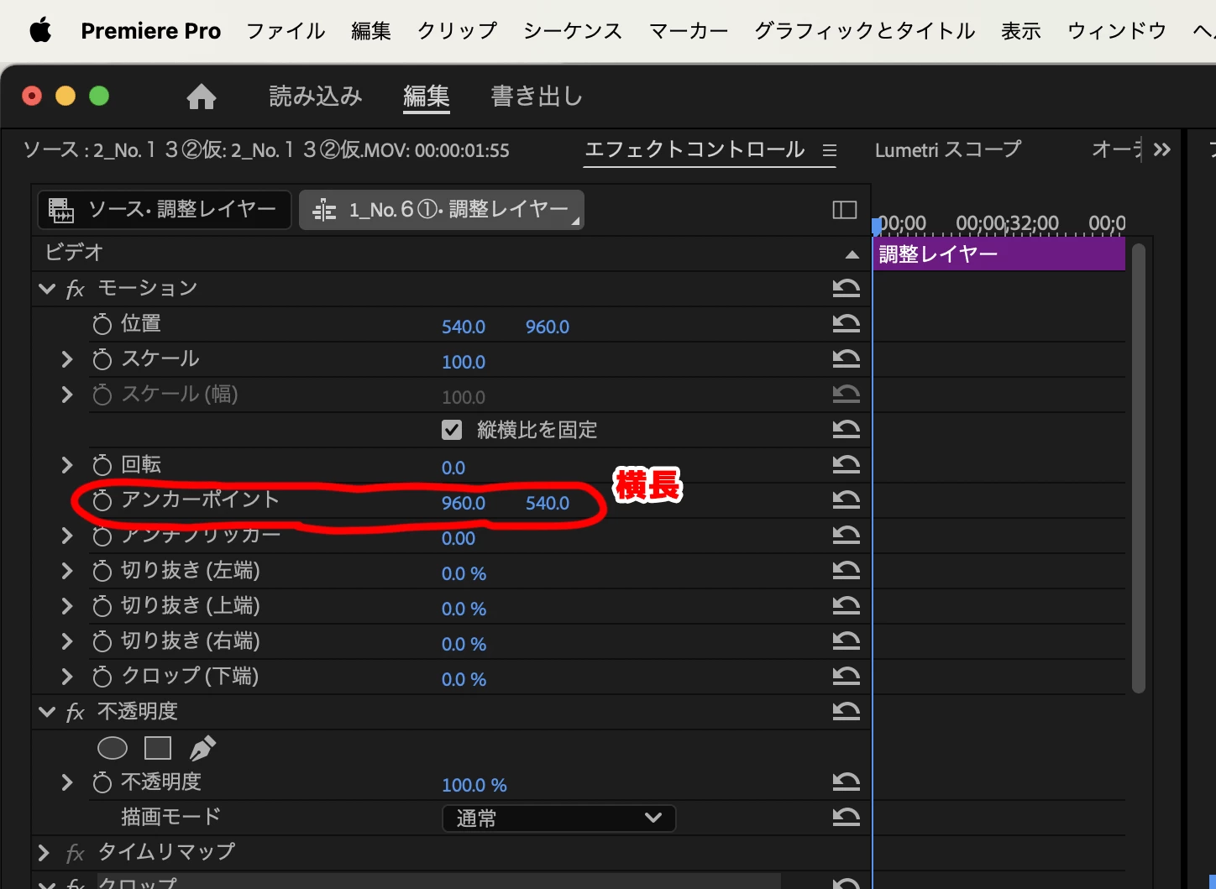Screen dimensions: 1216x889
Task: Create an ellipse mask for opacity
Action: (113, 748)
